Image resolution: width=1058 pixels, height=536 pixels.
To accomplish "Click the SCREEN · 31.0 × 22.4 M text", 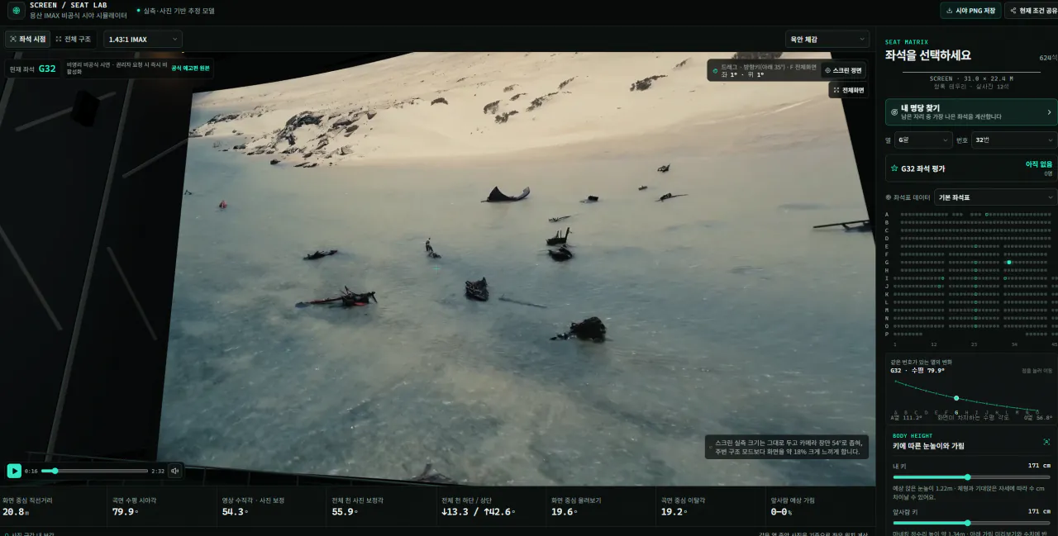I will coord(970,78).
